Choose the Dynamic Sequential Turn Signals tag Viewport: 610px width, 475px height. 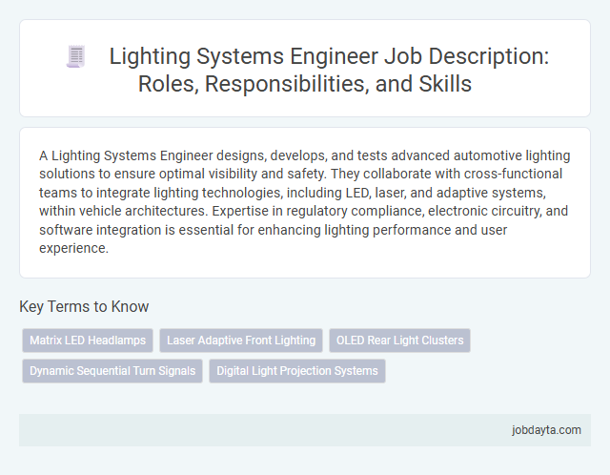(112, 371)
